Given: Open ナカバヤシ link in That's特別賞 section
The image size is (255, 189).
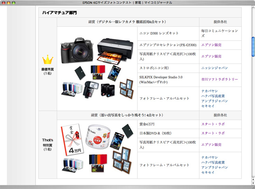Looking at the screenshot, I should tap(210, 157).
